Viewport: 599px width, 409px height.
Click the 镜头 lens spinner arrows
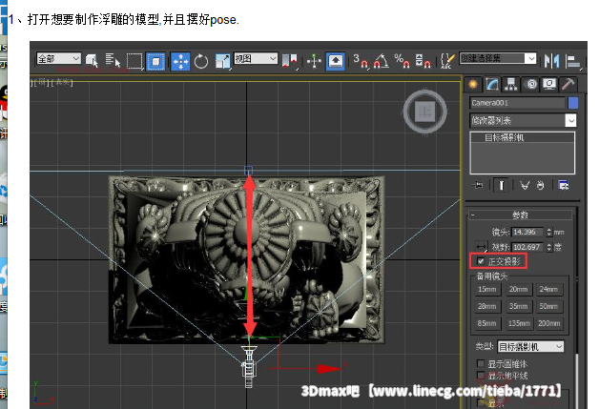point(549,232)
